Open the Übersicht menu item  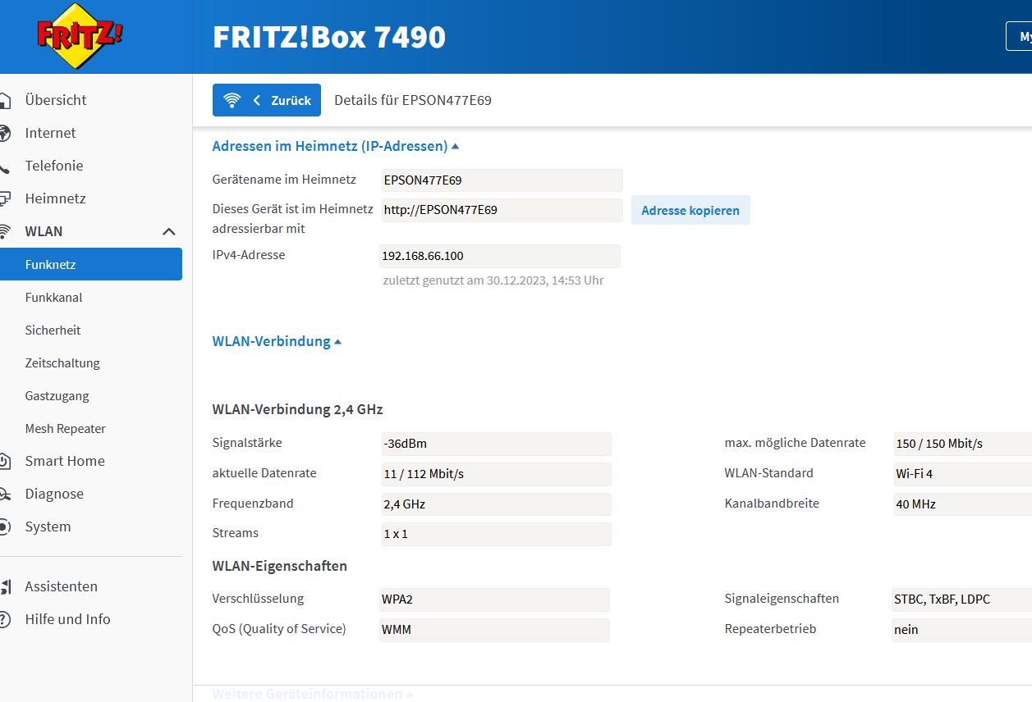56,100
